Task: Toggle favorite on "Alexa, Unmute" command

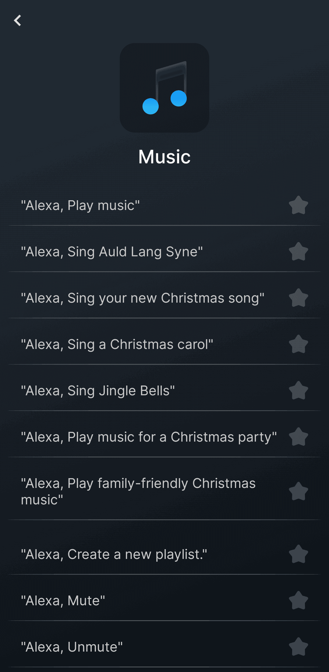Action: point(298,647)
